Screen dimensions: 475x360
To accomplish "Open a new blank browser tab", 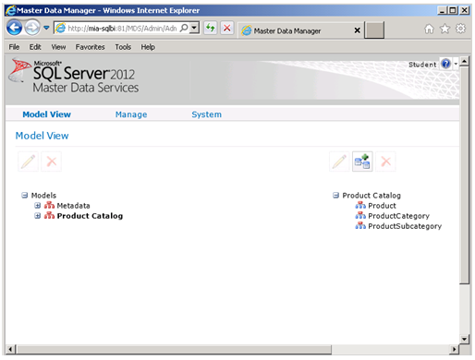I will 374,30.
